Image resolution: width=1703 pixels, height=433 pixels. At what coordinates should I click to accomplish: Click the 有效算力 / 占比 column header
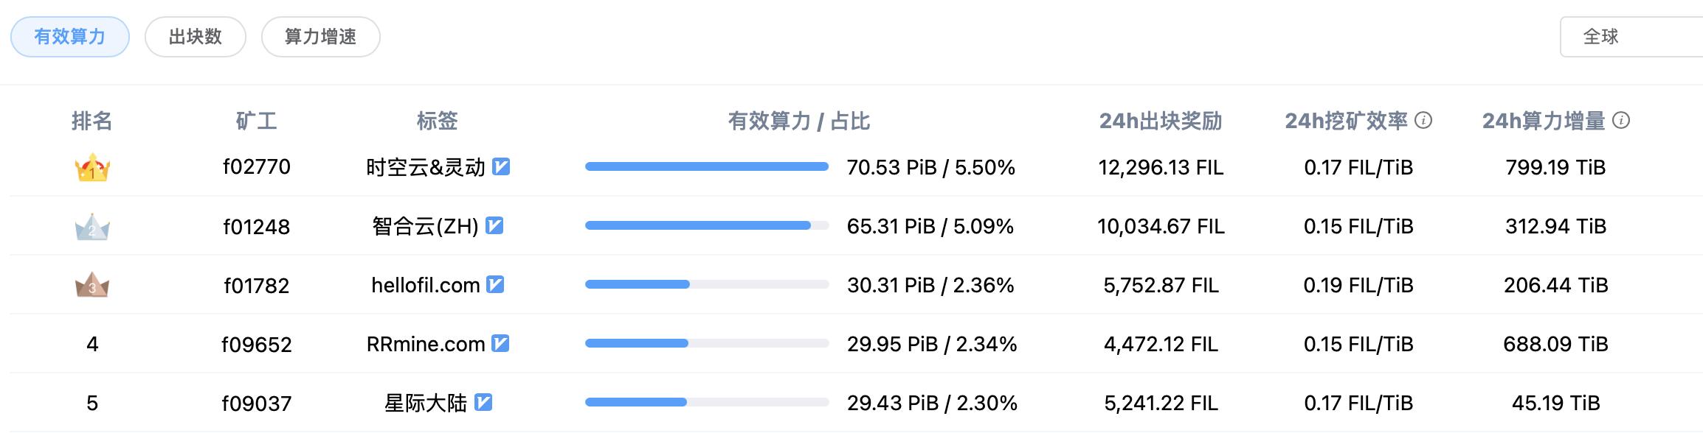(799, 121)
